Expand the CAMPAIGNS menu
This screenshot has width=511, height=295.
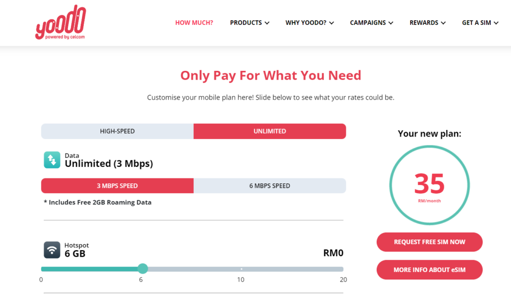tap(371, 23)
